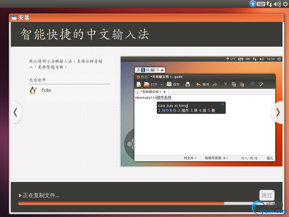Go to next slide with right arrow

click(x=277, y=112)
